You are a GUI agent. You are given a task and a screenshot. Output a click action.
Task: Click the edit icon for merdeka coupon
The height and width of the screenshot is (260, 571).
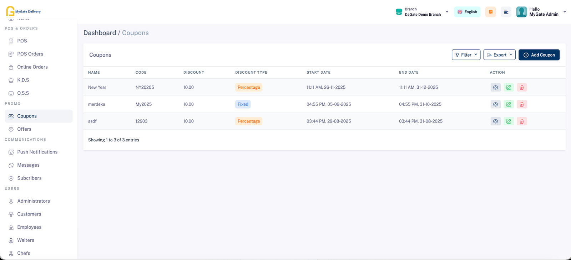coord(509,104)
